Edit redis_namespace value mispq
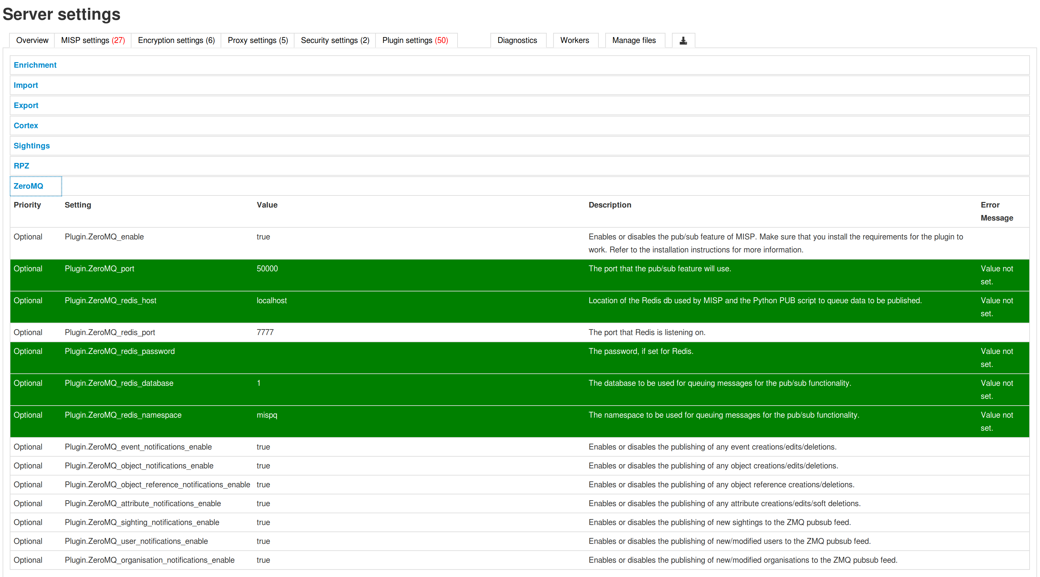This screenshot has height=577, width=1040. tap(267, 415)
